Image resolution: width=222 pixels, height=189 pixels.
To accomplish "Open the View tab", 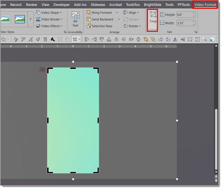I will [x=45, y=5].
